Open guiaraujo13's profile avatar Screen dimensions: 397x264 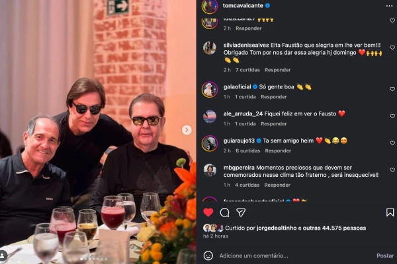coord(210,143)
